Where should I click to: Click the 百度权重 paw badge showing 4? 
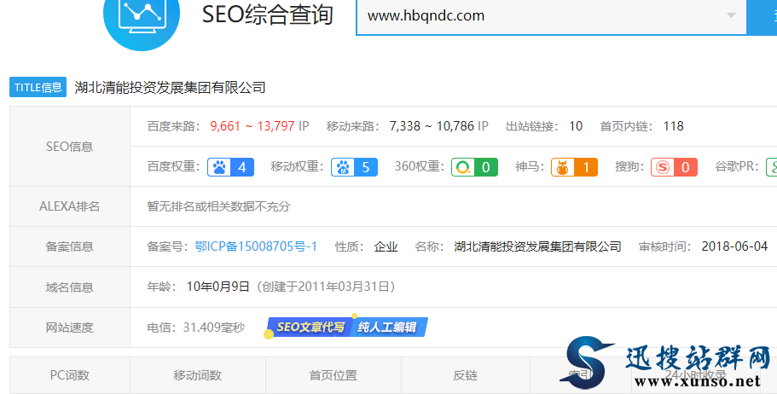[x=231, y=167]
